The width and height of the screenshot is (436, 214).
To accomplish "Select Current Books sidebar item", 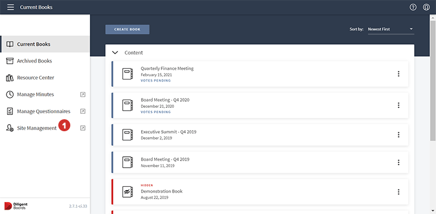I will 45,44.
